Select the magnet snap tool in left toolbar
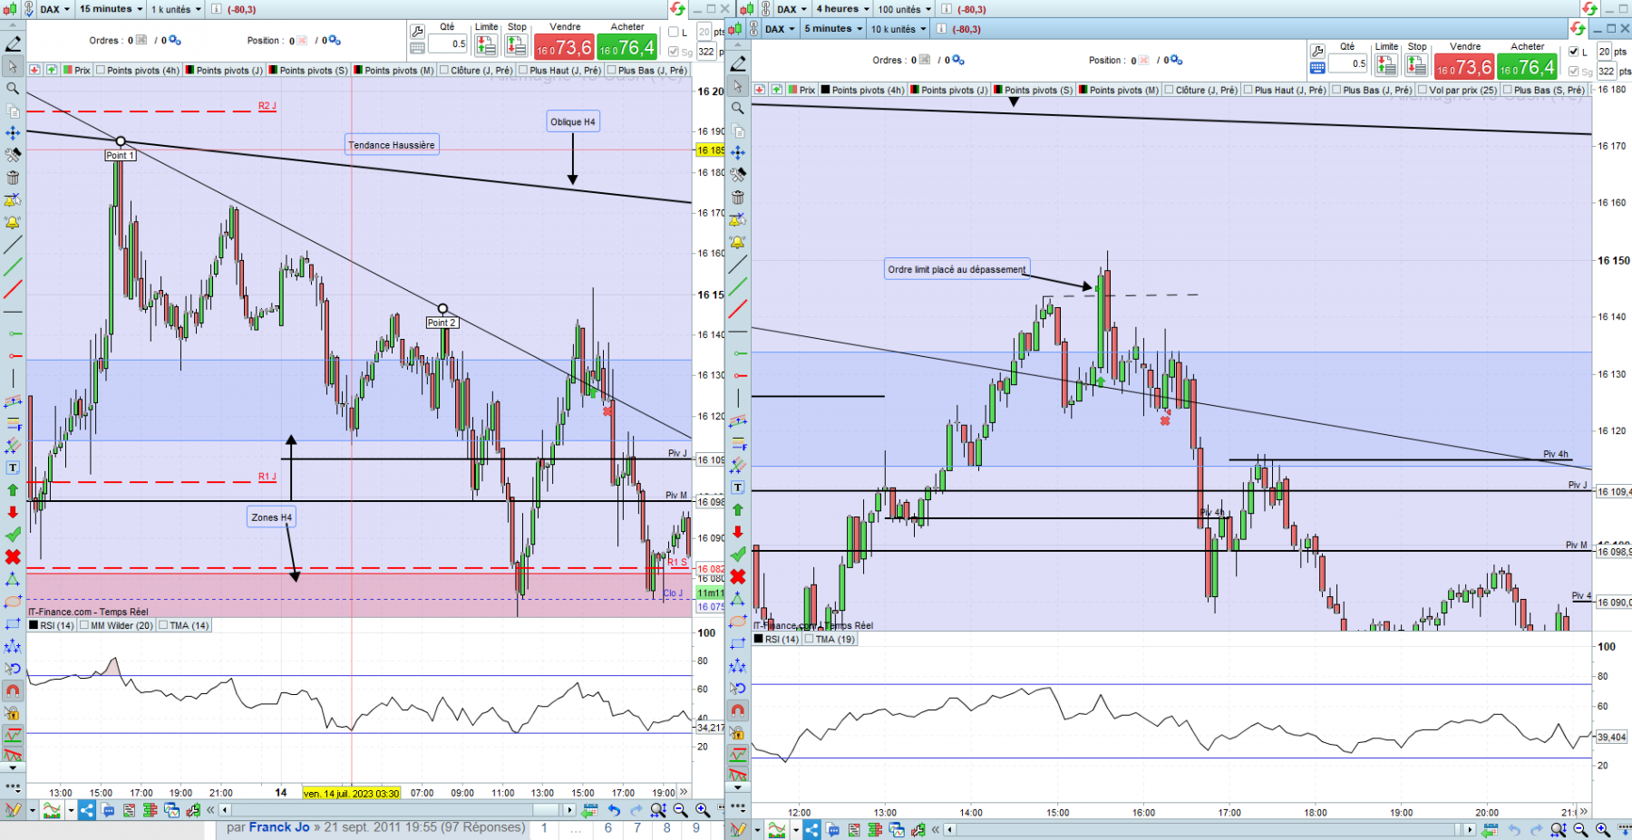Screen dimensions: 1632x840 [13, 690]
